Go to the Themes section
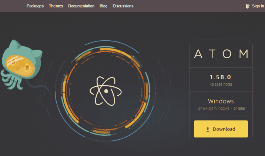 tap(56, 6)
